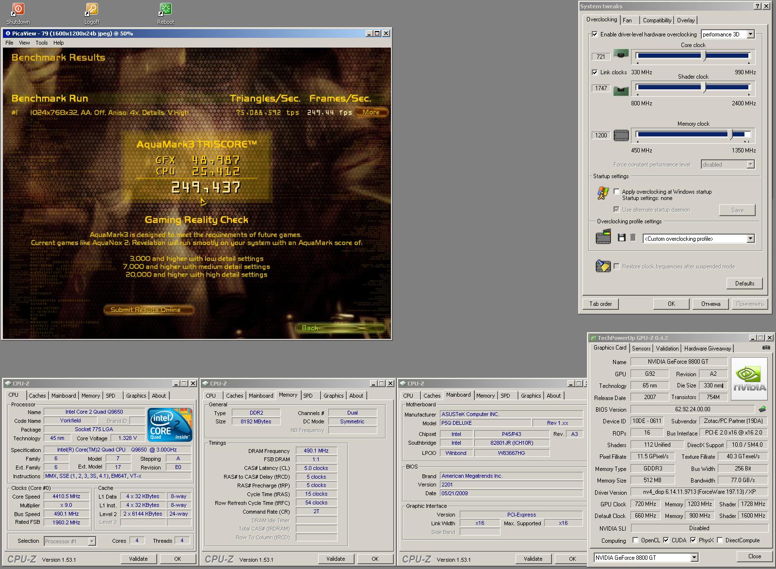Save BIOS using GPU-Z chip icon

tap(762, 409)
